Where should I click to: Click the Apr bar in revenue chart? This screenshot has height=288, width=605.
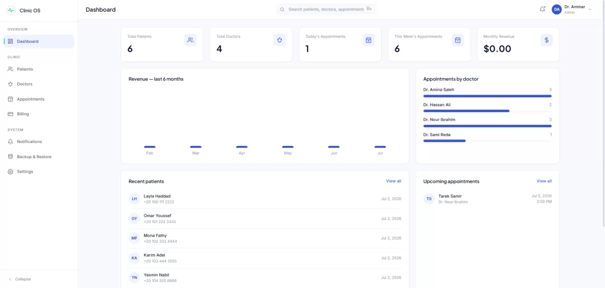pos(242,147)
